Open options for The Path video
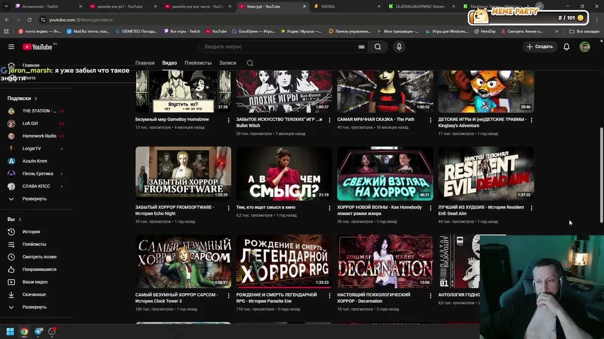This screenshot has width=604, height=339. click(x=430, y=120)
